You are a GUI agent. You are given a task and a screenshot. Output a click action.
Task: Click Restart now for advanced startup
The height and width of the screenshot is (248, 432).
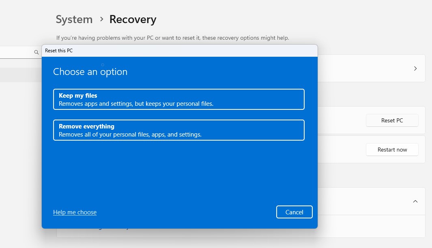tap(392, 150)
